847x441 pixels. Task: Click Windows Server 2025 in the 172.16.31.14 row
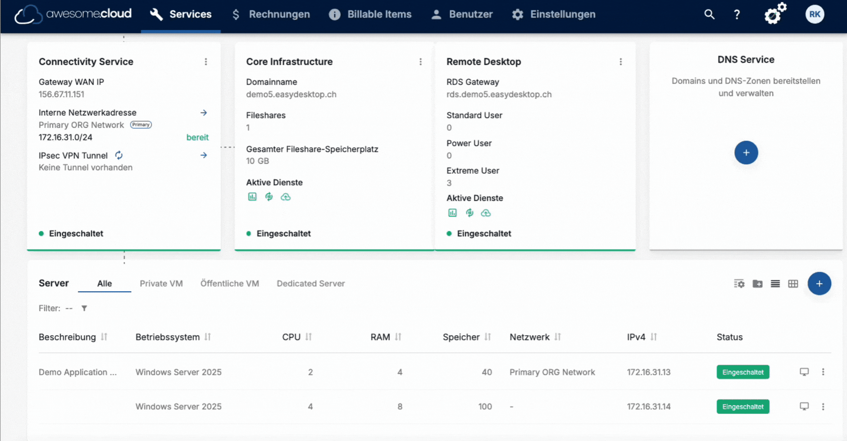(178, 406)
